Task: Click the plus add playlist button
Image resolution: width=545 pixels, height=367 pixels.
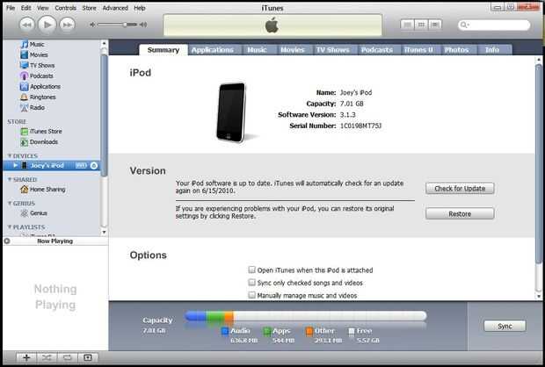Action: coord(26,357)
